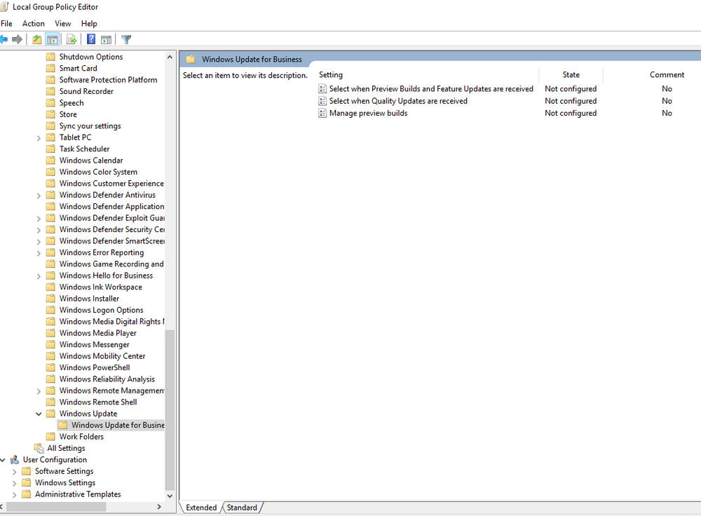Click the Forward arrow toolbar icon
Screen dimensions: 701x516
click(17, 39)
